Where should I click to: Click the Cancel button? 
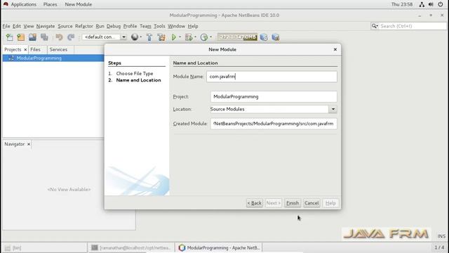pyautogui.click(x=311, y=203)
